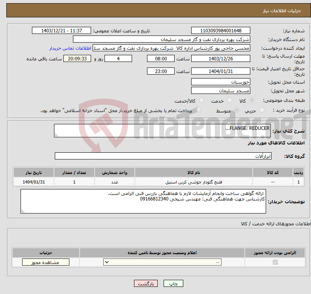Click the deadline date field 1403/12/26

(x=221, y=58)
